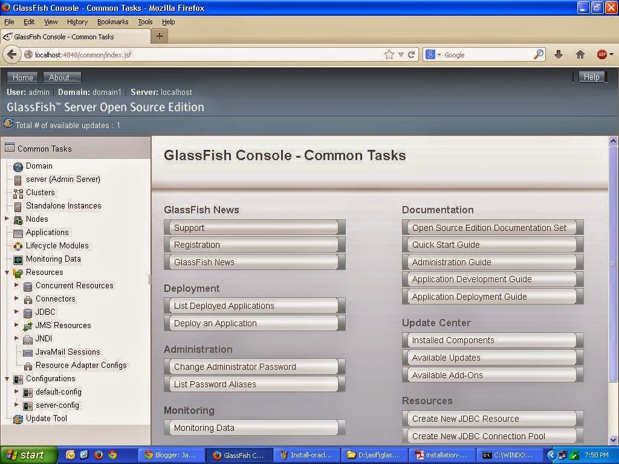
Task: Click the Nodes icon in tree
Action: coord(18,220)
